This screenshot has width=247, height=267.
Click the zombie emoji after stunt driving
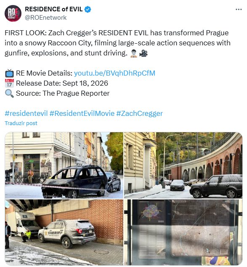click(x=134, y=53)
